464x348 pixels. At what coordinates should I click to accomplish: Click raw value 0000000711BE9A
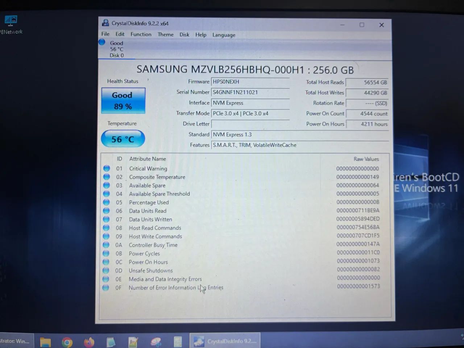point(358,210)
